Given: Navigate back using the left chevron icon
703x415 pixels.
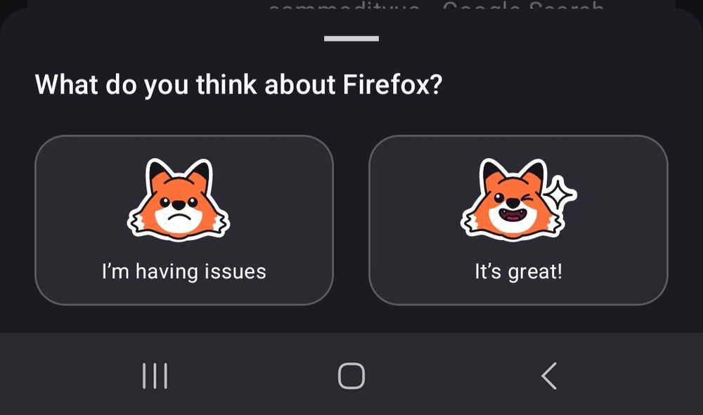Looking at the screenshot, I should pos(549,376).
